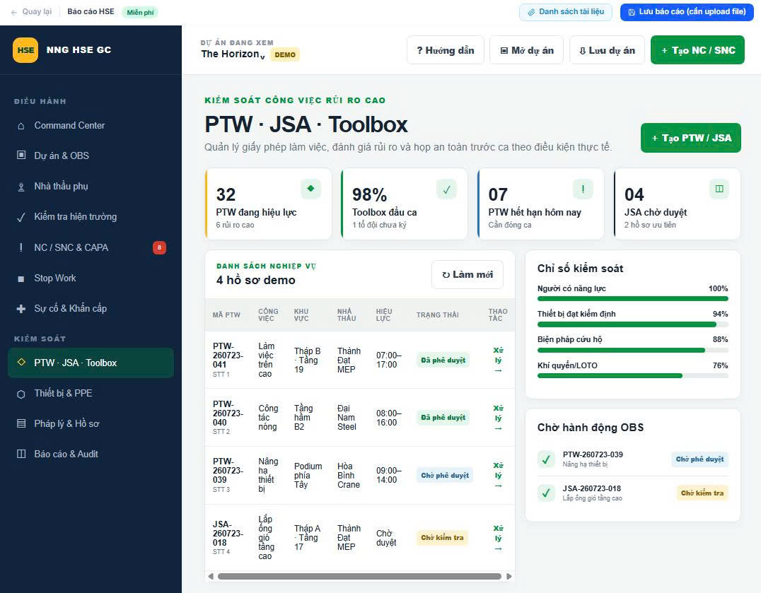Click the scrollbar right arrow under table

[x=509, y=577]
